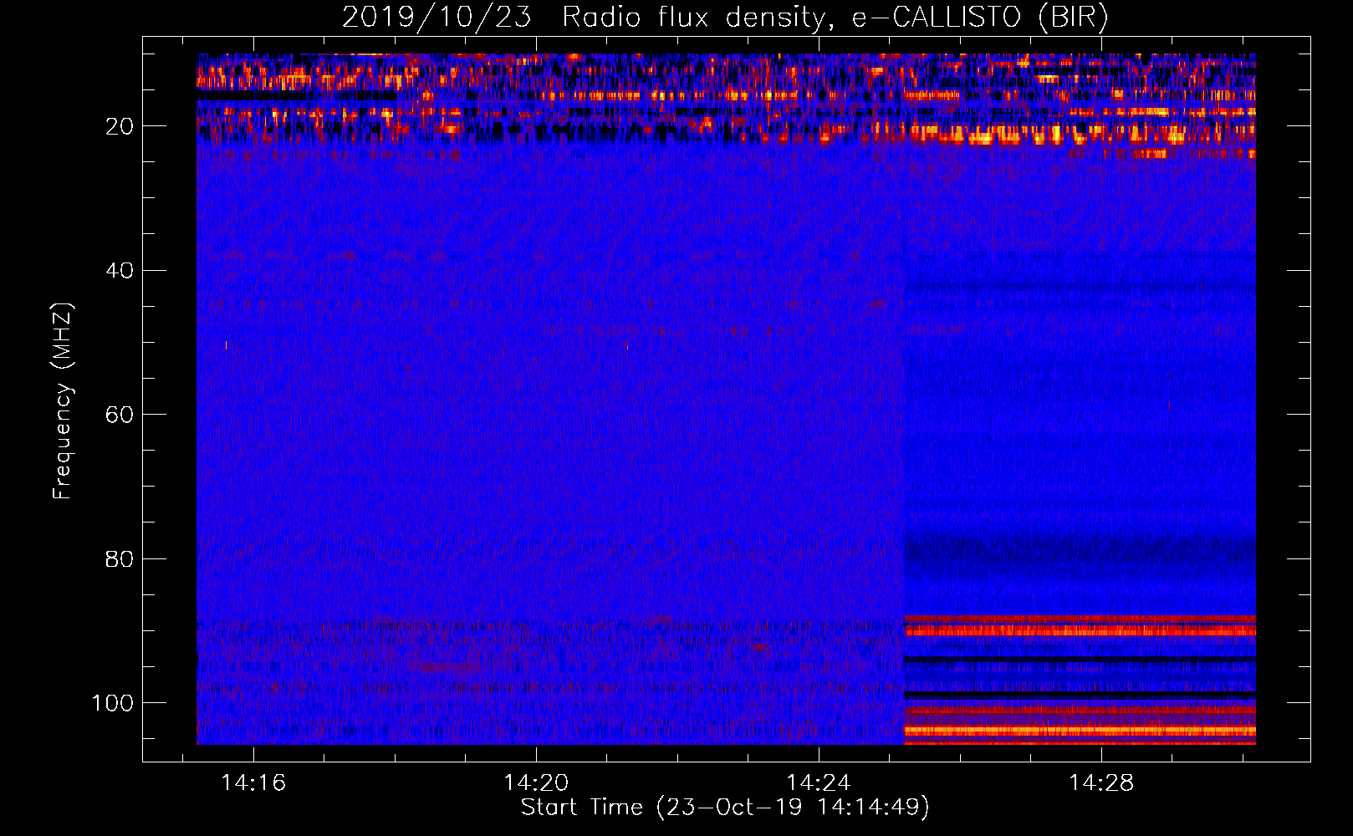Click the 14:24 time axis label
The height and width of the screenshot is (836, 1353).
point(818,782)
